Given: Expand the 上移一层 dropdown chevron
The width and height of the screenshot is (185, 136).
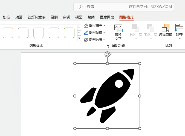Looking at the screenshot, I should (x=136, y=39).
